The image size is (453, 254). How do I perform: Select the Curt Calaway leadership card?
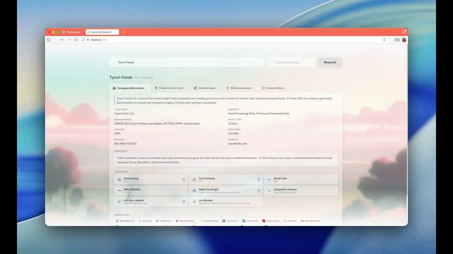click(226, 180)
